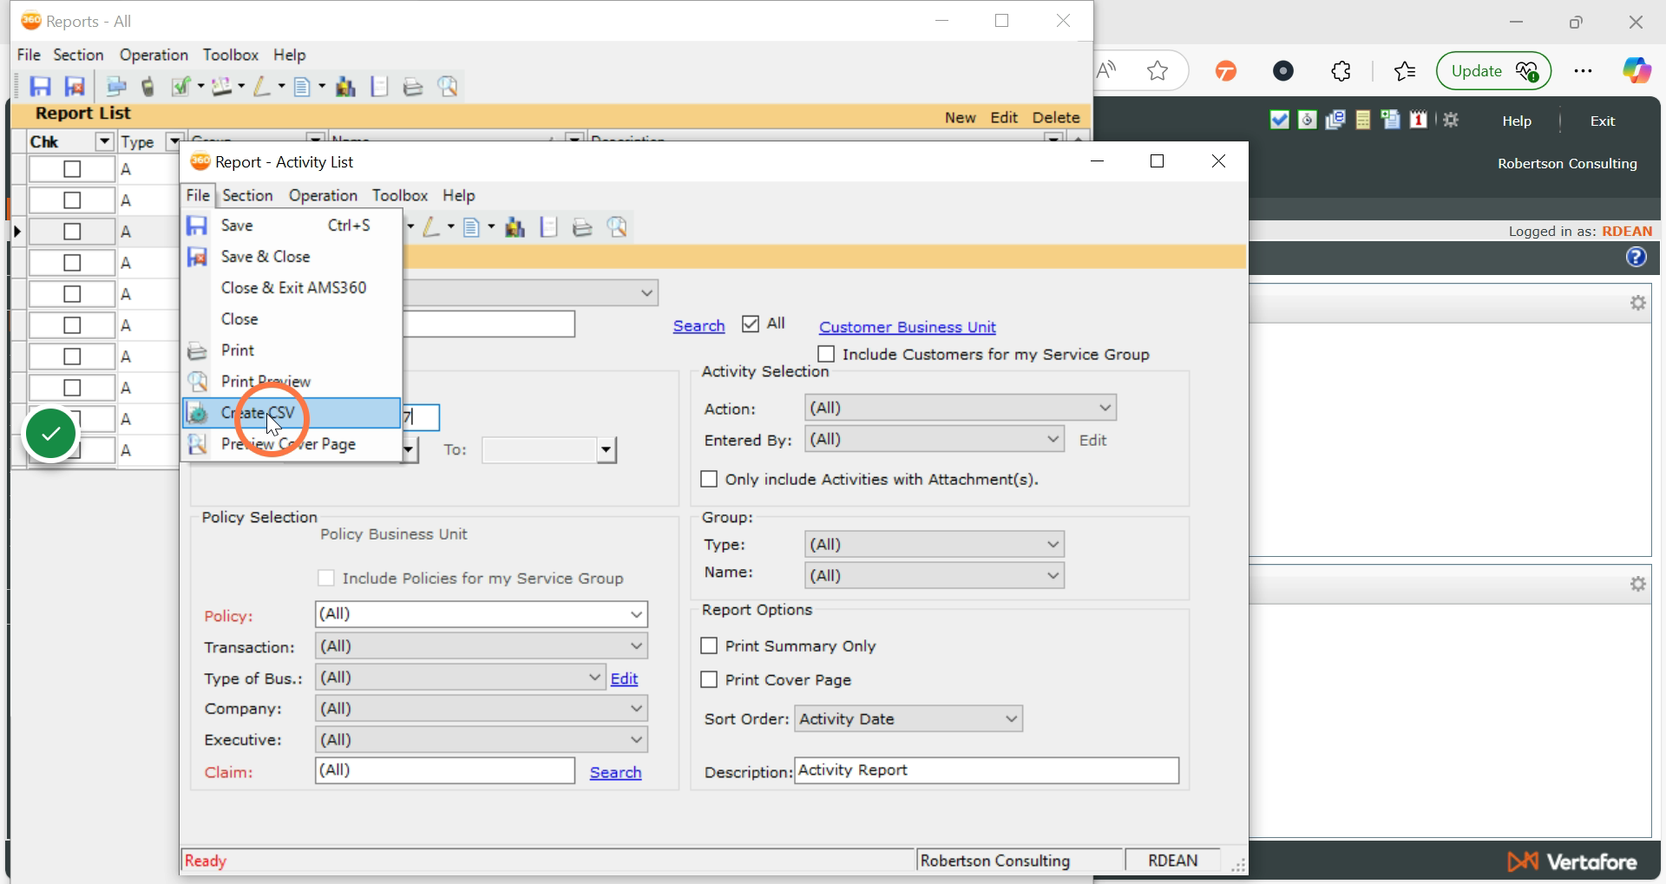
Task: Click the phone icon in Reports - All toolbar
Action: pyautogui.click(x=148, y=87)
